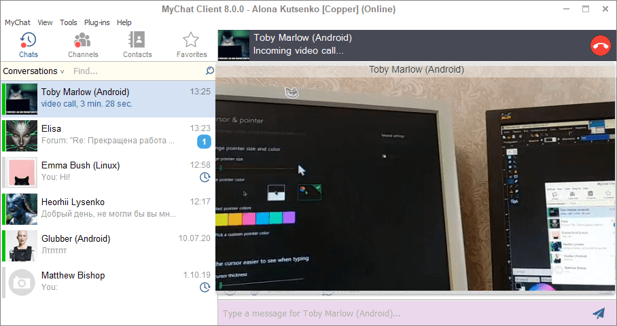The height and width of the screenshot is (326, 617).
Task: Click Elisa's avatar in conversation list
Action: click(x=22, y=136)
